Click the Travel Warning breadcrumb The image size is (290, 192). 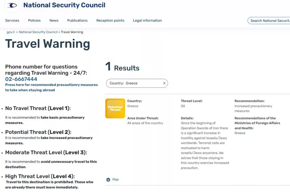(x=72, y=32)
